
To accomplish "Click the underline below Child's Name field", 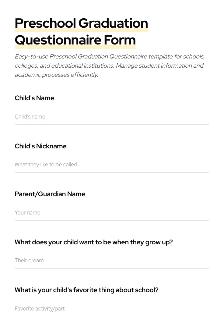I will [x=112, y=125].
